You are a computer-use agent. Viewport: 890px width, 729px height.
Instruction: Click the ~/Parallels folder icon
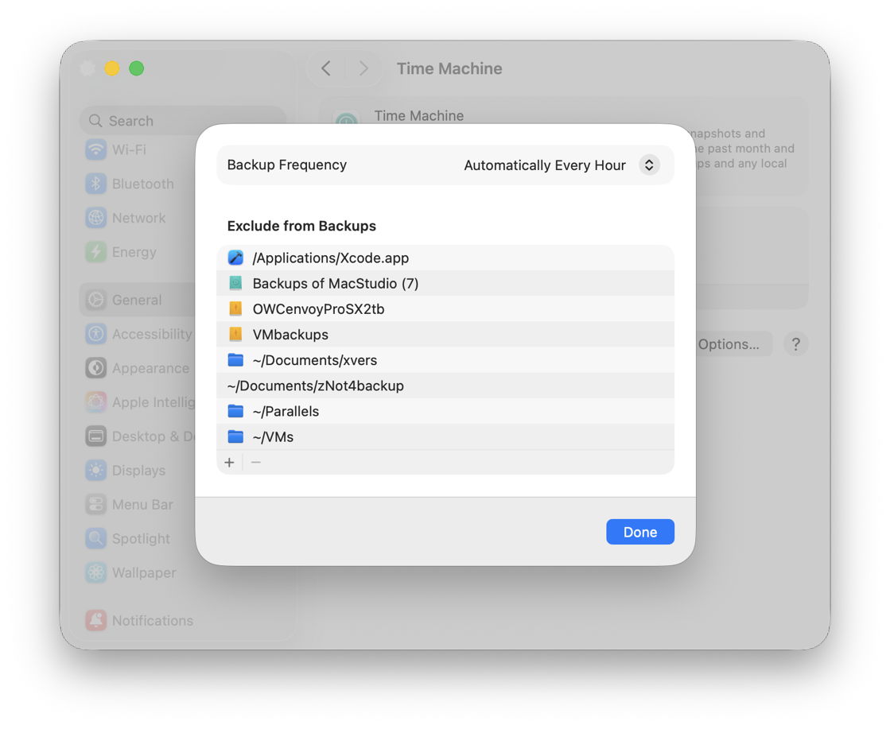[x=235, y=411]
